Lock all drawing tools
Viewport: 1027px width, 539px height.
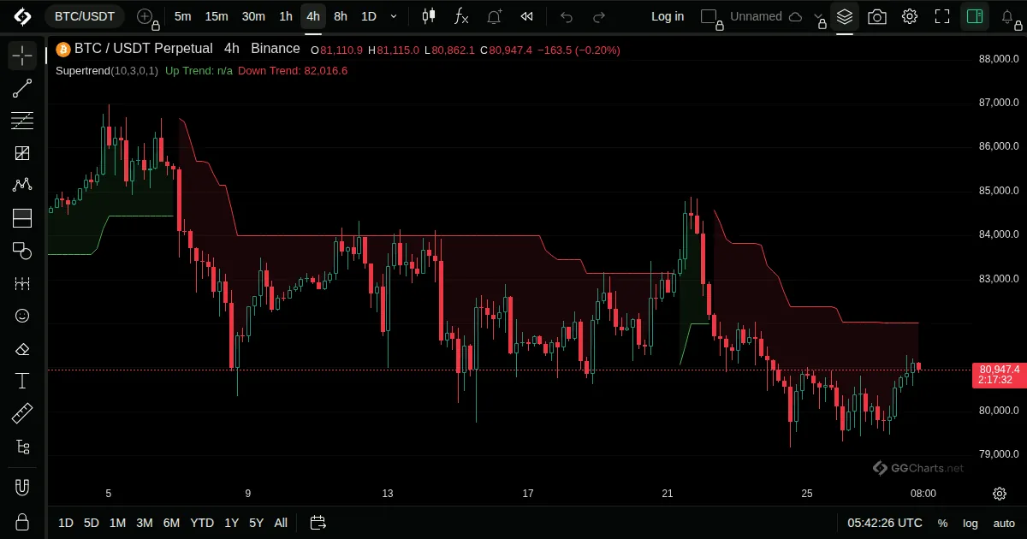(22, 521)
